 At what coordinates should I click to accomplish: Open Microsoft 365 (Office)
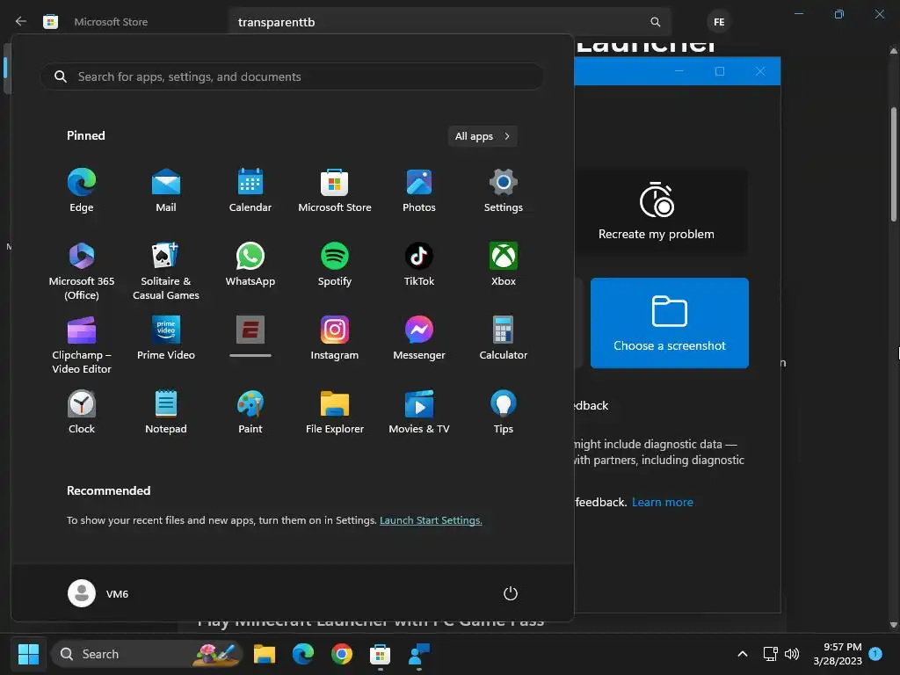coord(82,271)
